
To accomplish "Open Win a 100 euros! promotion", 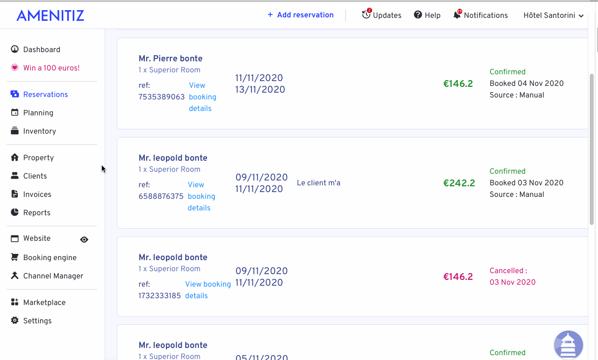I will [x=51, y=68].
